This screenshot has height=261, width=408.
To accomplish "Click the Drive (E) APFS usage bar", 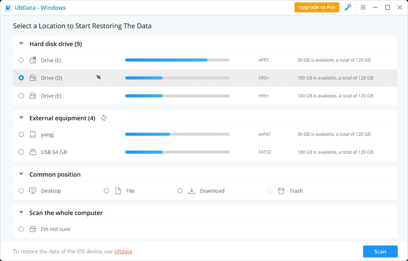I will (177, 60).
